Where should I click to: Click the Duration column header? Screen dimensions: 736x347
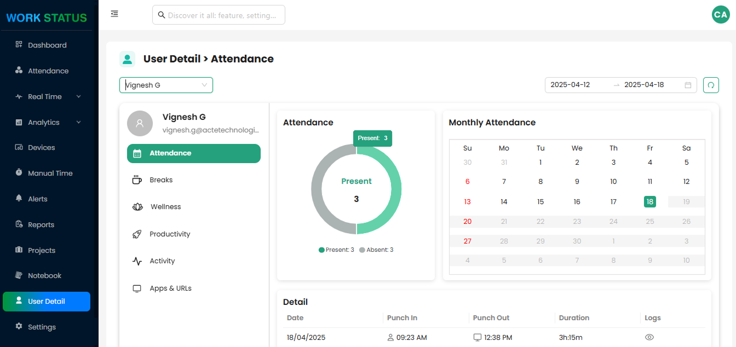point(574,318)
